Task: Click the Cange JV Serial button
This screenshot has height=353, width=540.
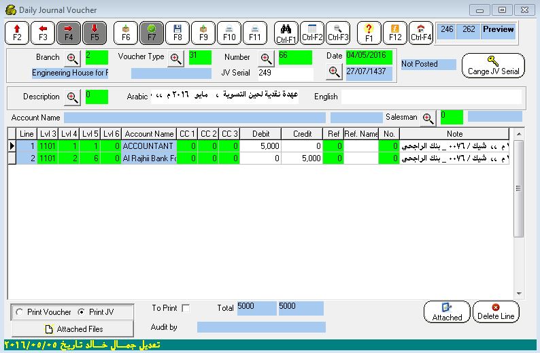Action: coord(493,65)
